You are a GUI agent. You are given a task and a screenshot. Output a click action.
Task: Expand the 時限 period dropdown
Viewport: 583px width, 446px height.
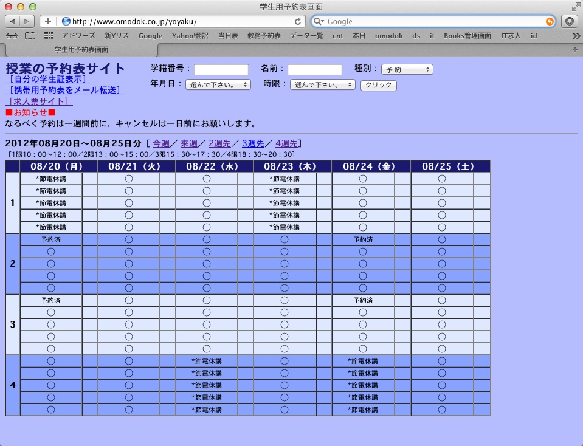pyautogui.click(x=322, y=85)
